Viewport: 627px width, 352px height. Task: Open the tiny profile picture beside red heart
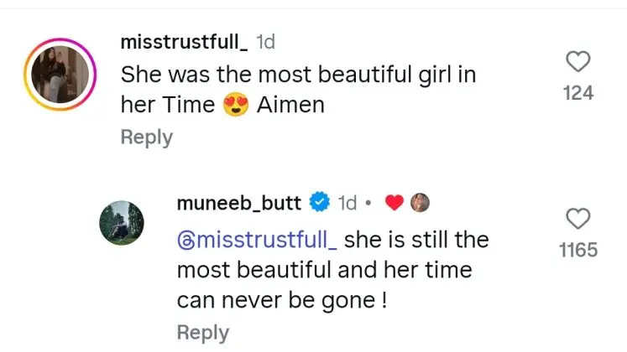[420, 202]
